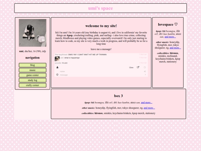Screen dimensions: 201x151
Task: Open kpop 'and more...' link in box 3
Action: click(x=147, y=103)
